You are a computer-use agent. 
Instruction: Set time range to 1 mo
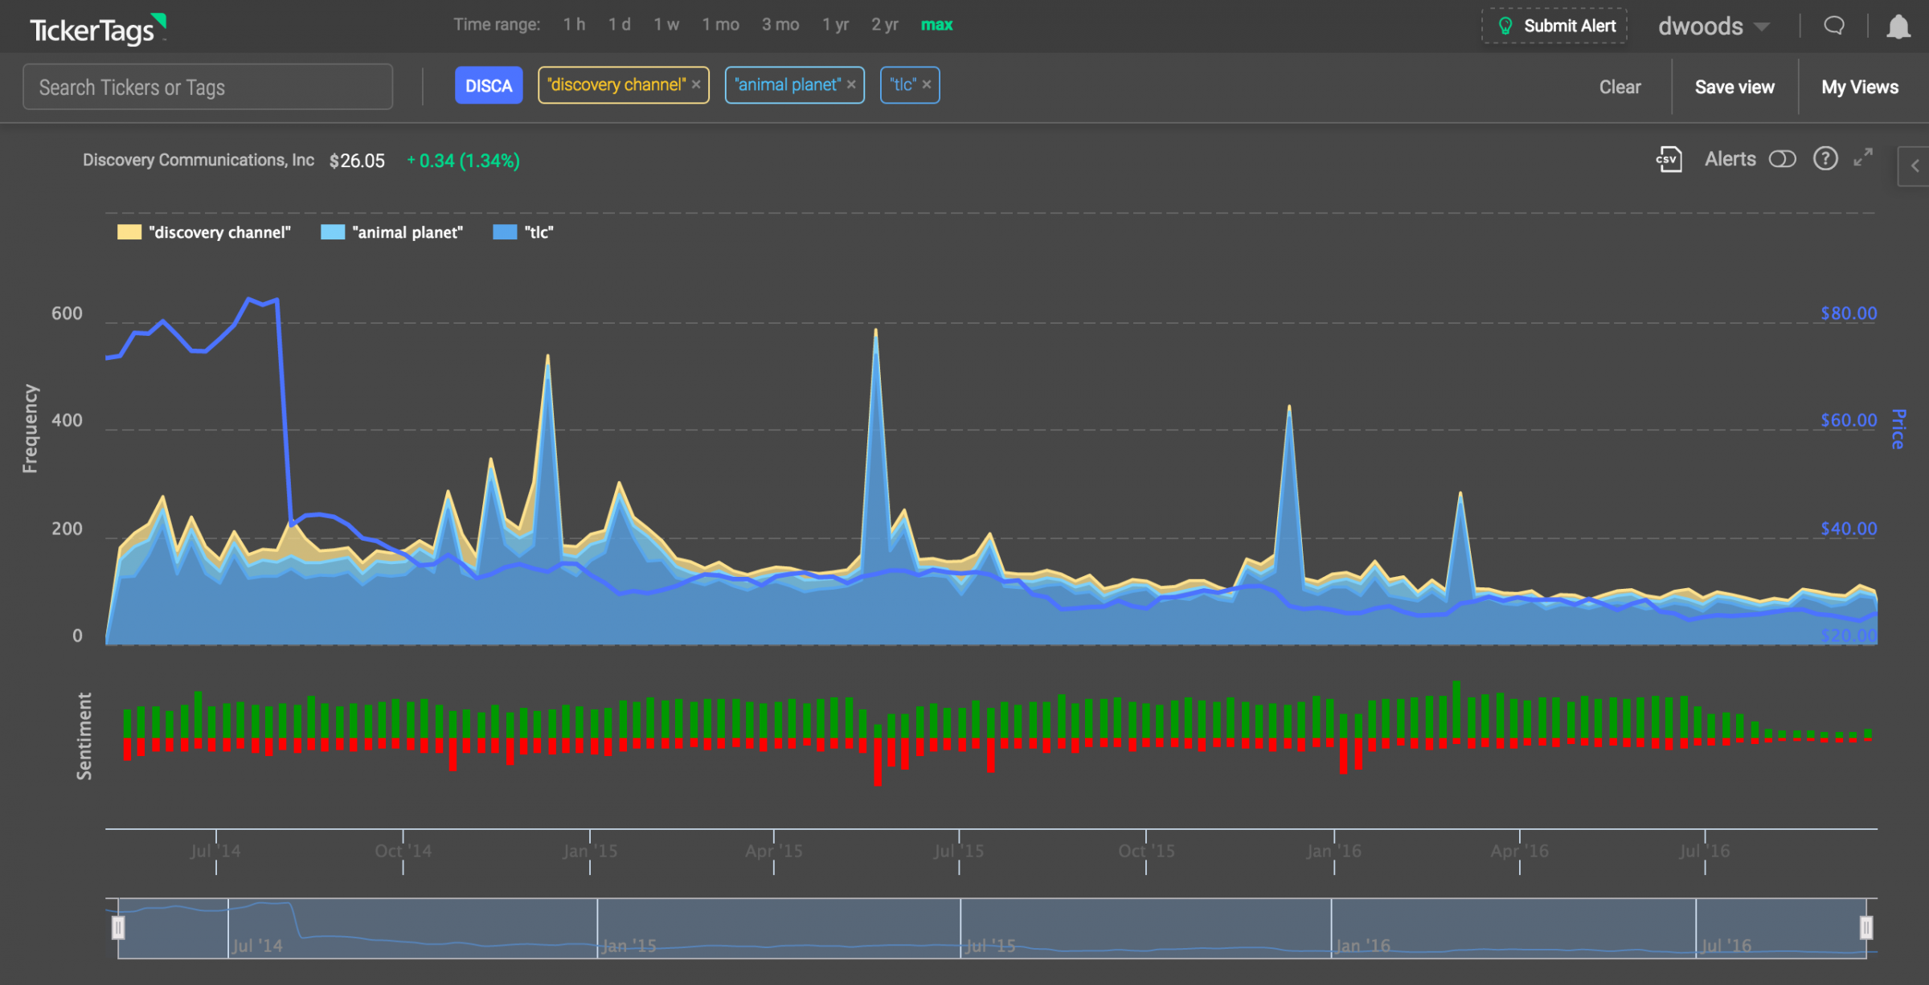pyautogui.click(x=720, y=25)
